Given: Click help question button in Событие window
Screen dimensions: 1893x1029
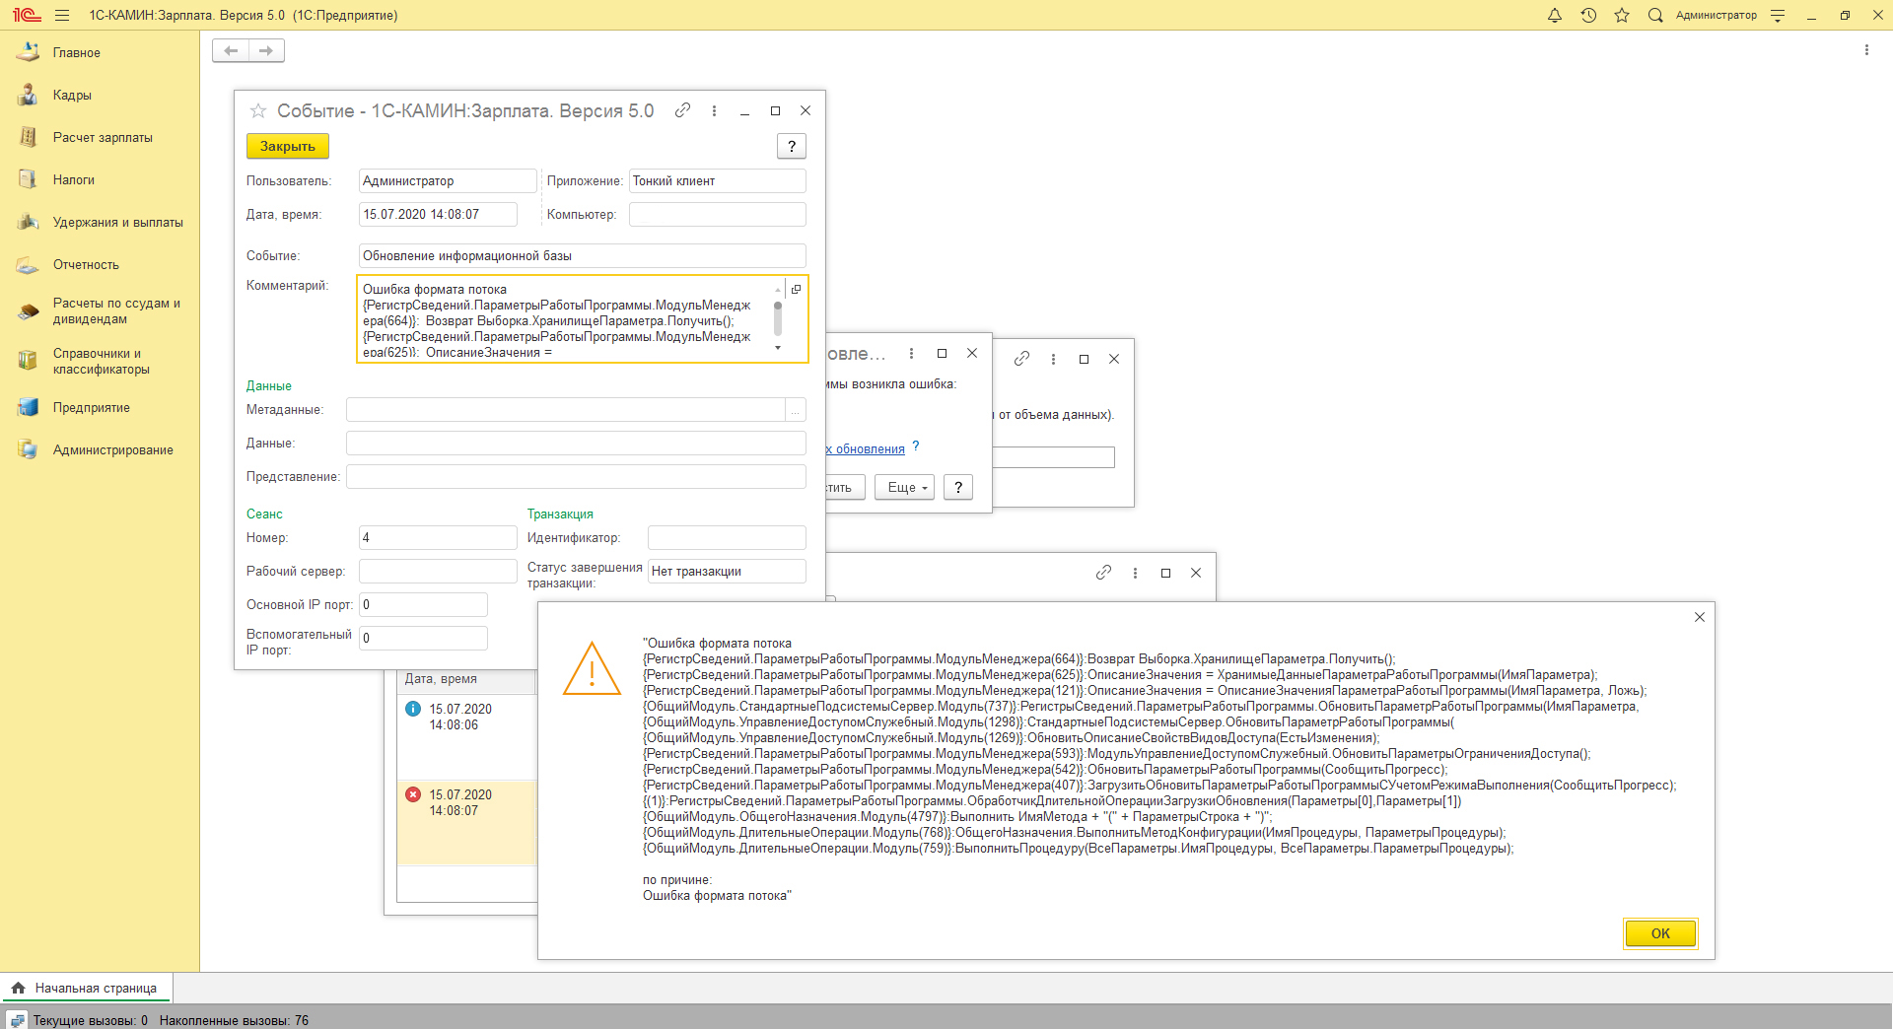Looking at the screenshot, I should point(792,146).
